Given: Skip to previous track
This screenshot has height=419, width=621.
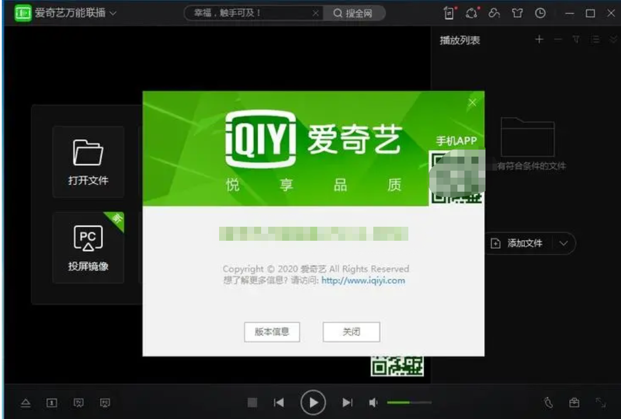Looking at the screenshot, I should 279,403.
